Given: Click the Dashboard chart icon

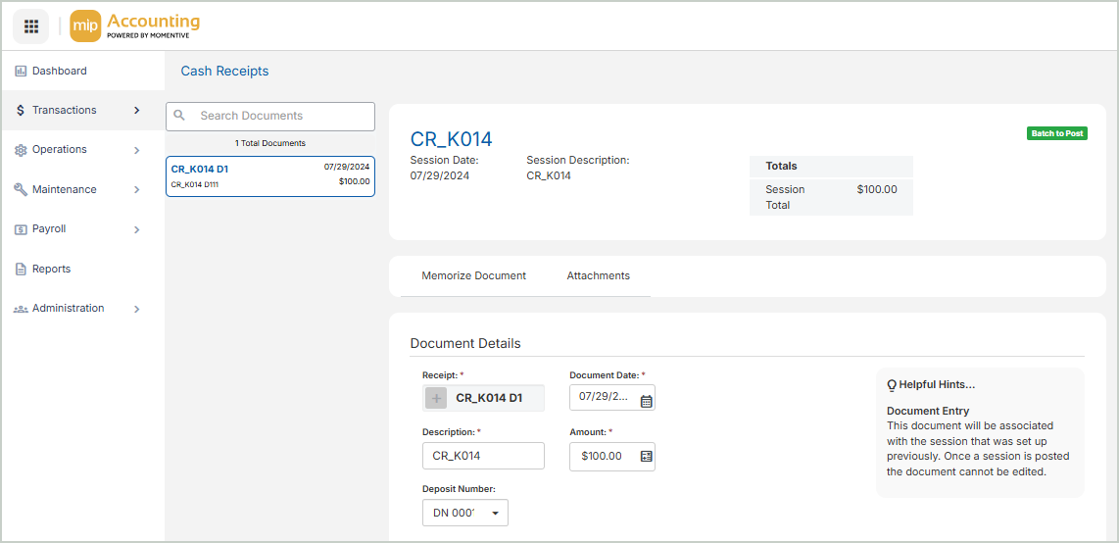Looking at the screenshot, I should coord(21,72).
